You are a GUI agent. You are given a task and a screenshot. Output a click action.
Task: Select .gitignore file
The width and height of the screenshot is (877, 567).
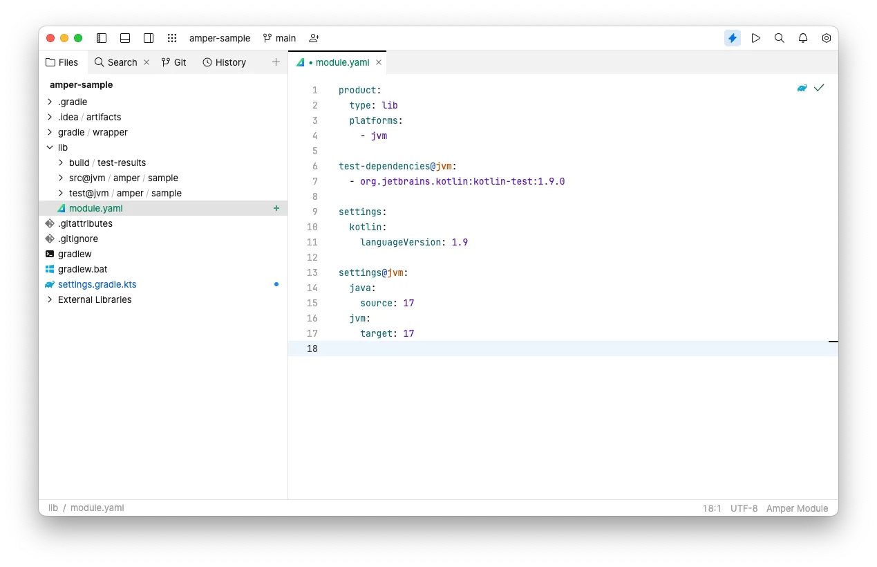click(163, 239)
